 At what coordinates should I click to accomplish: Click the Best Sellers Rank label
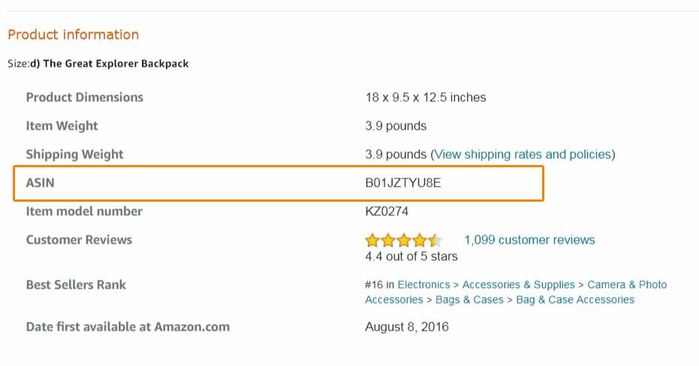[76, 285]
